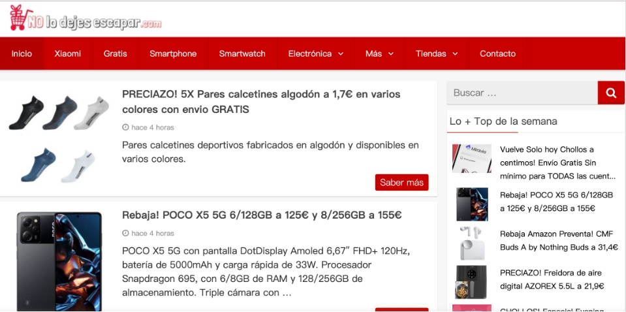Click the 'Pares calcetines deportivos' description text
The image size is (626, 312).
270,152
